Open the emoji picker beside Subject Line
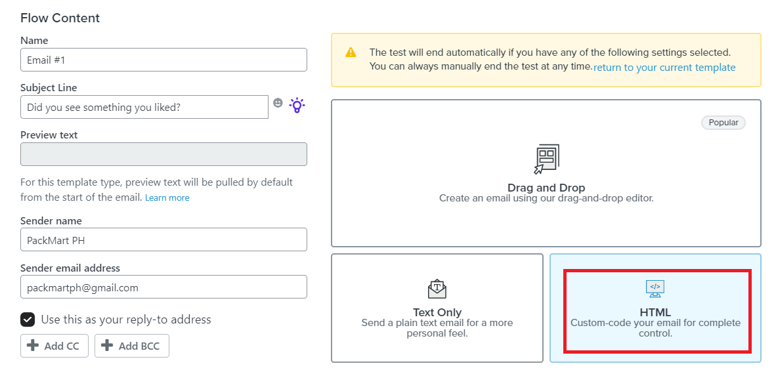 point(278,102)
